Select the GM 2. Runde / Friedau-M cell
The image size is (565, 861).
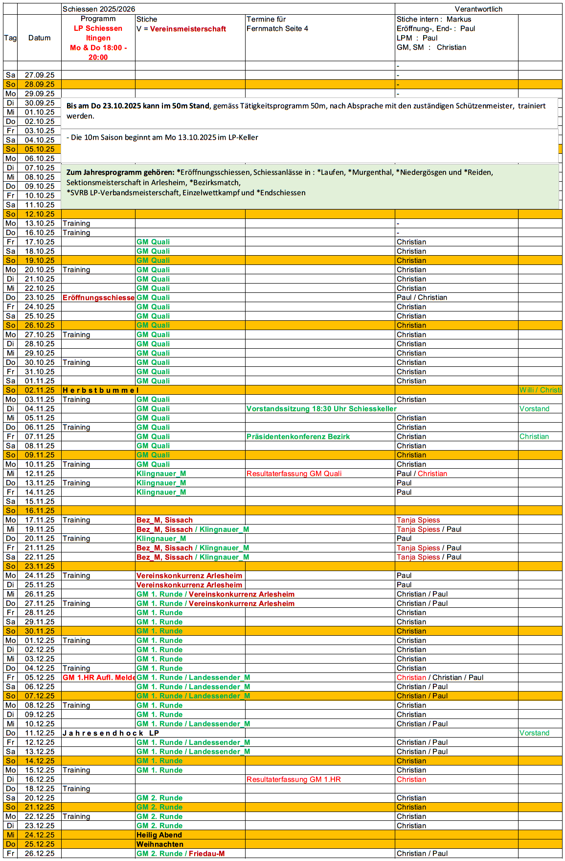coord(181,854)
